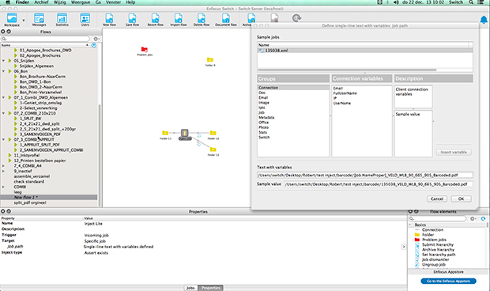
Task: Open the Wijzig menu
Action: pyautogui.click(x=60, y=2)
